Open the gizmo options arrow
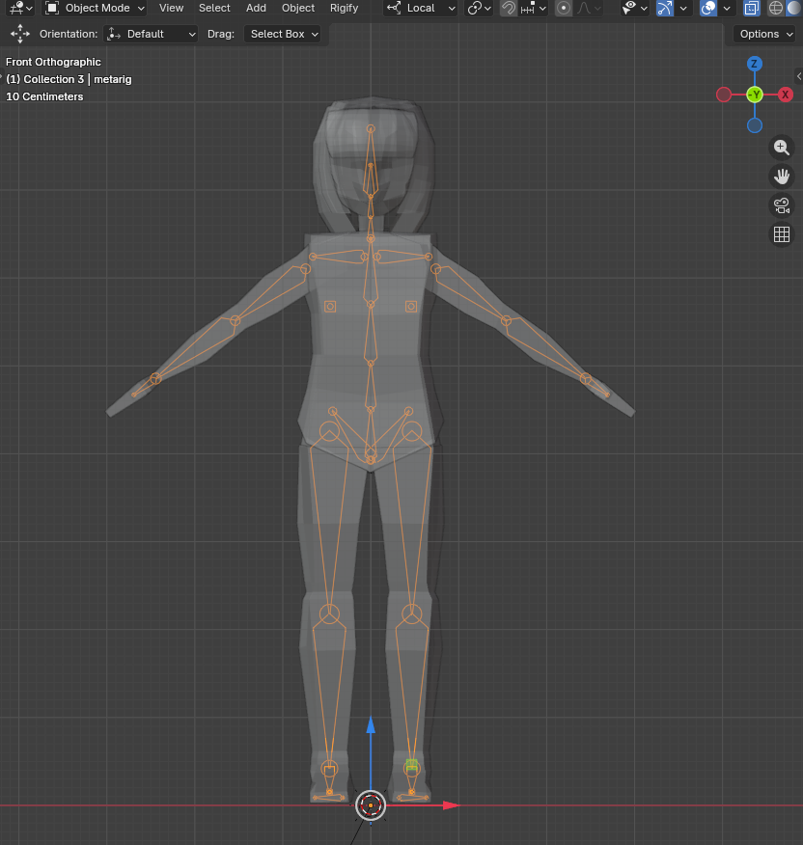The width and height of the screenshot is (803, 845). coord(682,8)
